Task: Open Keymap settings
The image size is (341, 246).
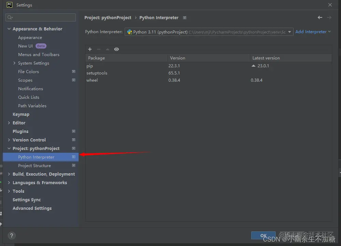Action: click(x=21, y=114)
